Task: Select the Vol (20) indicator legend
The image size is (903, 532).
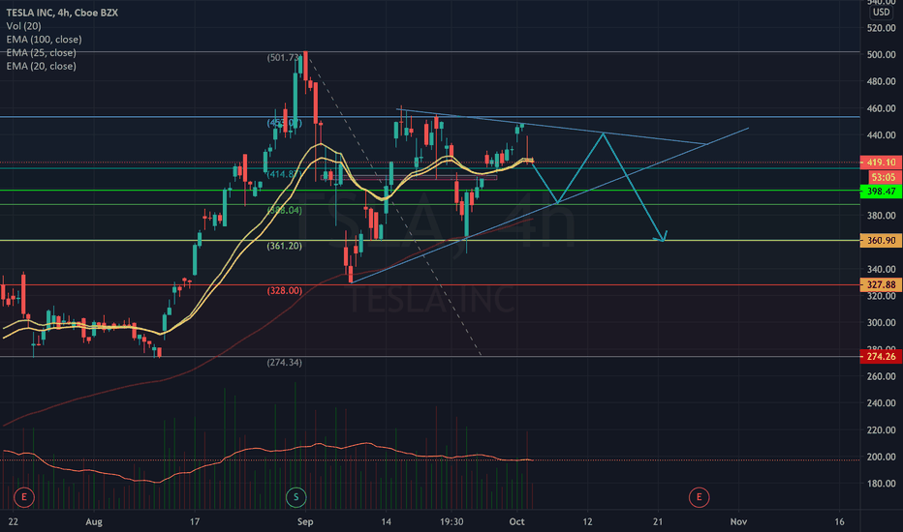Action: click(x=23, y=26)
